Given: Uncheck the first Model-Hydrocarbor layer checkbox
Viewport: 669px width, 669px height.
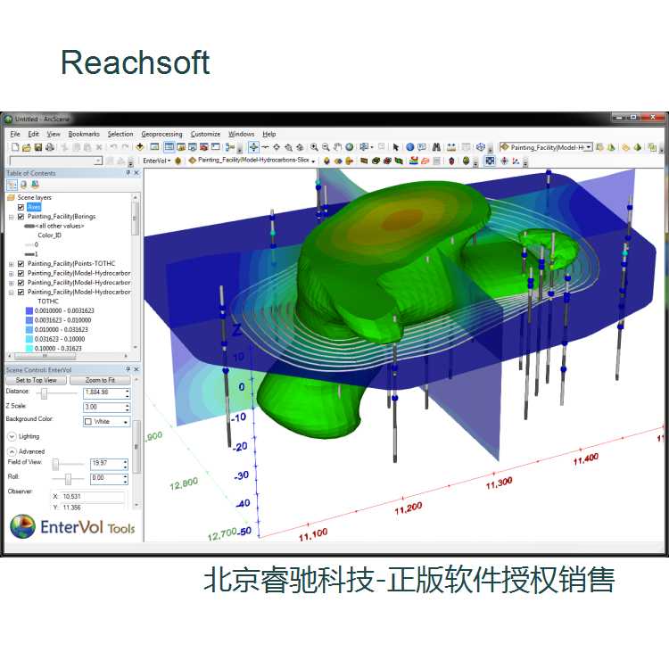Looking at the screenshot, I should point(21,273).
